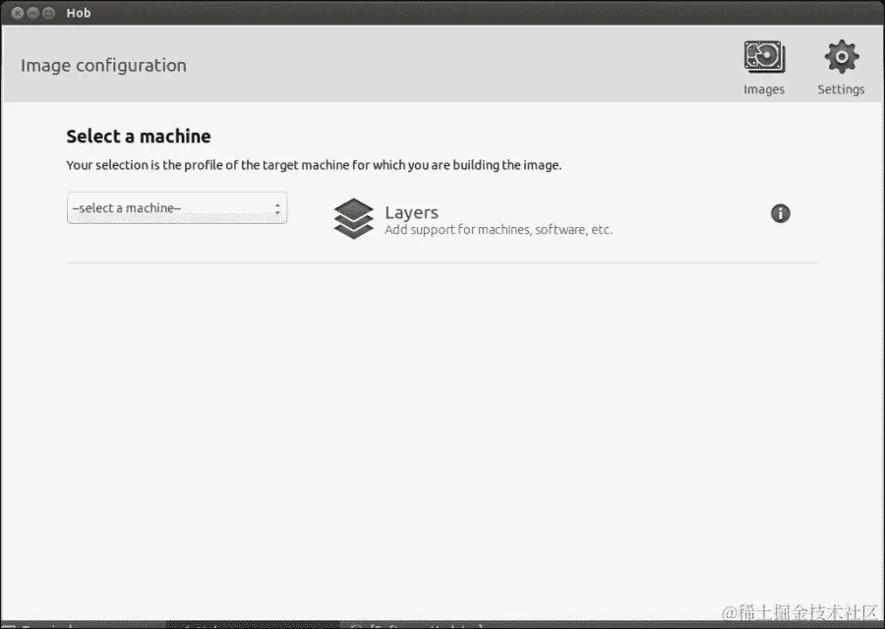The width and height of the screenshot is (885, 629).
Task: Click 'Add support for machines, software, etc.'
Action: click(x=499, y=230)
